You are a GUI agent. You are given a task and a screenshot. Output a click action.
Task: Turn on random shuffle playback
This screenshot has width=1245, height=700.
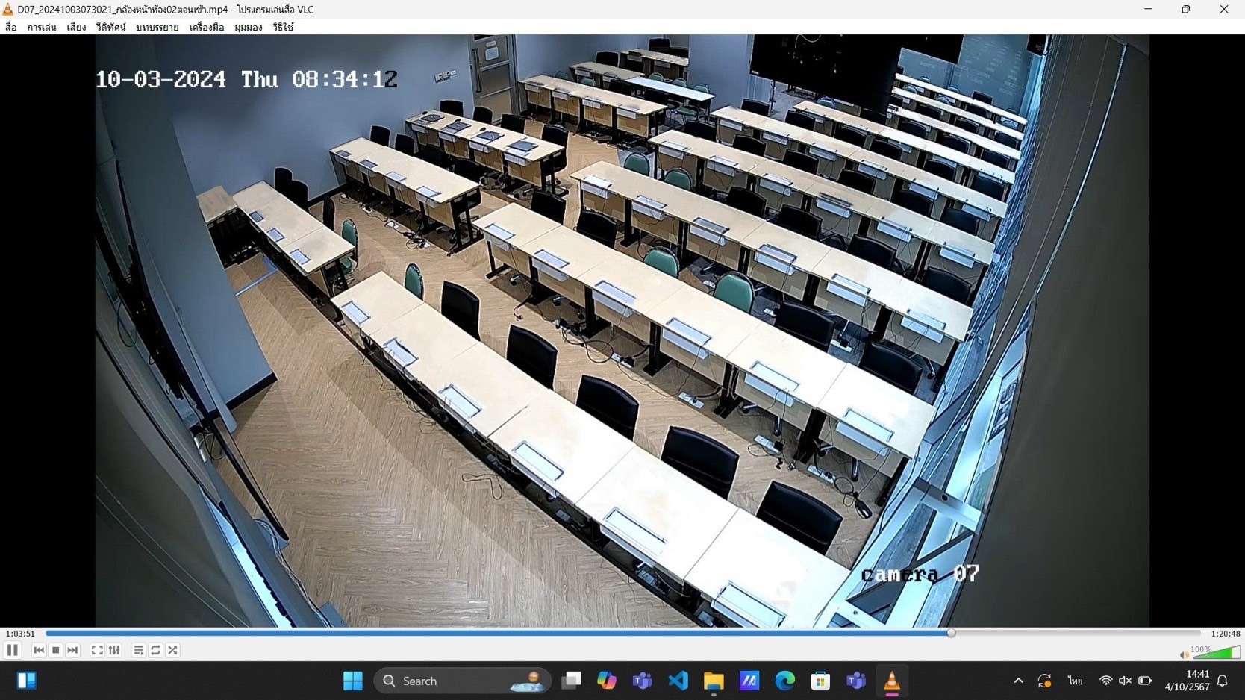tap(172, 650)
